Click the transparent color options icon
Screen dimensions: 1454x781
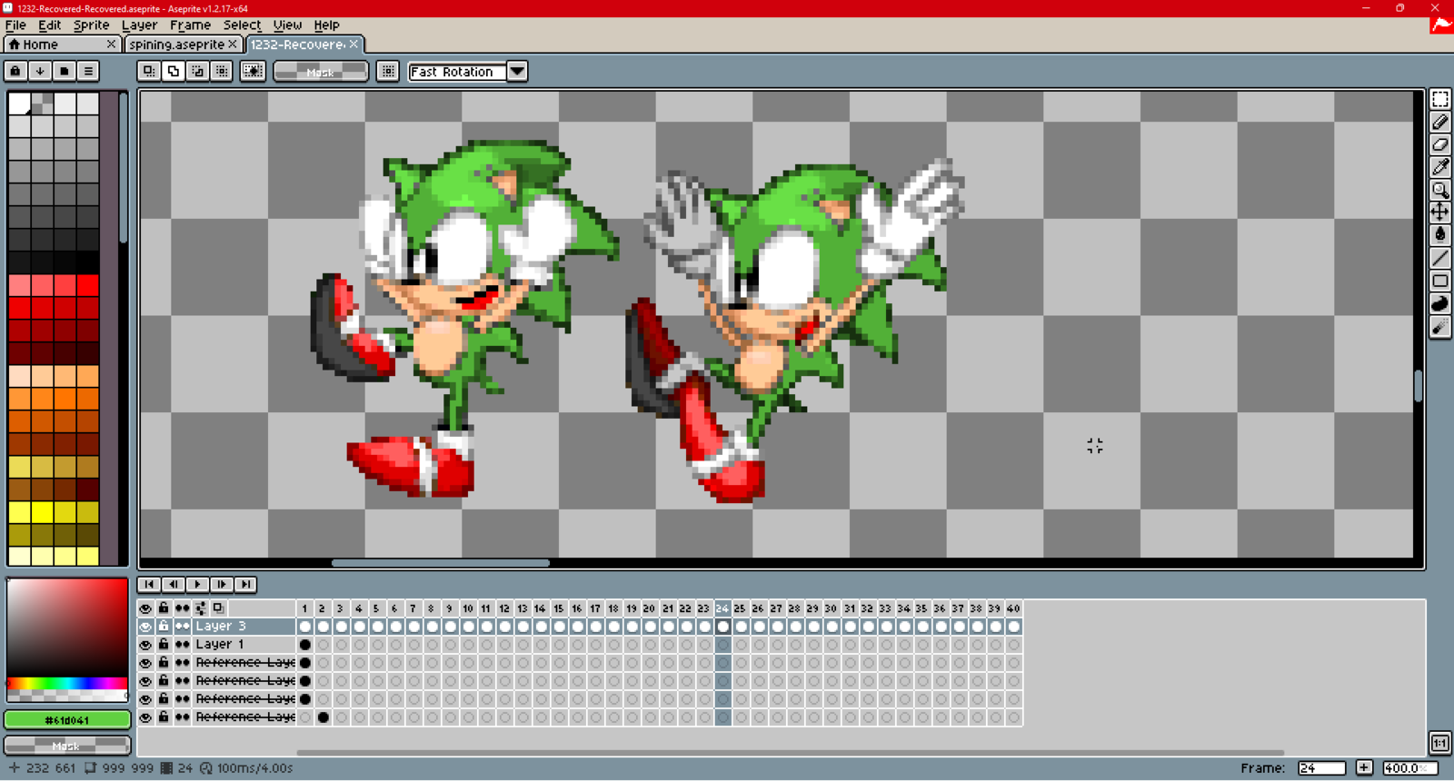[x=253, y=71]
